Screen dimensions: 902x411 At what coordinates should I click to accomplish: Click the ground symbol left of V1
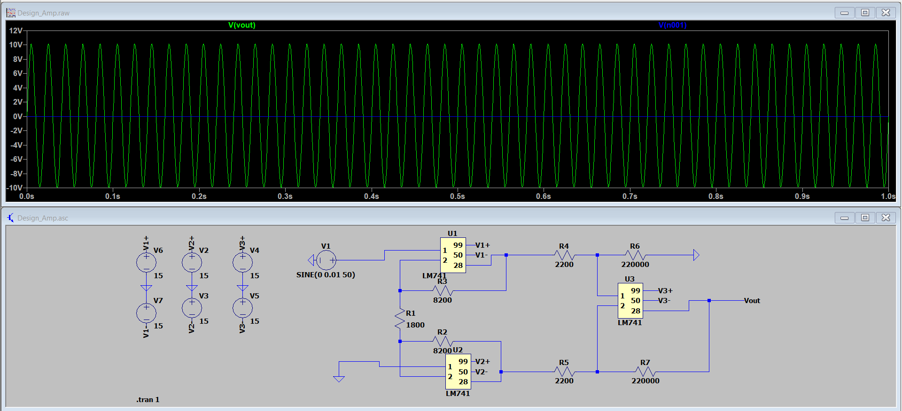coord(311,260)
